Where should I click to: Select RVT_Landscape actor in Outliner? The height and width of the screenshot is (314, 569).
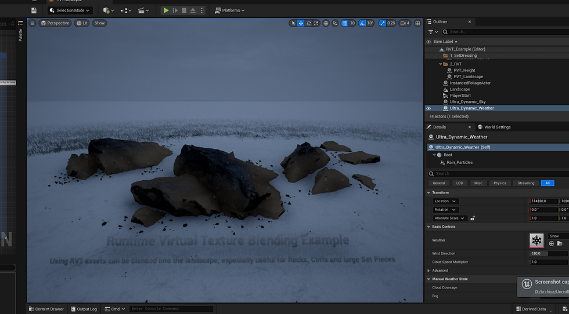468,77
